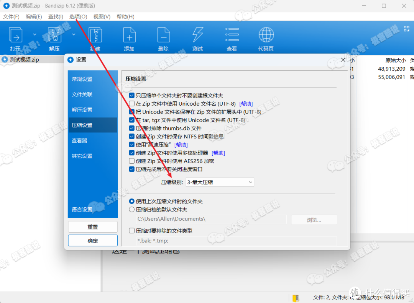Click the Code page (代码页) globe icon

pos(266,35)
